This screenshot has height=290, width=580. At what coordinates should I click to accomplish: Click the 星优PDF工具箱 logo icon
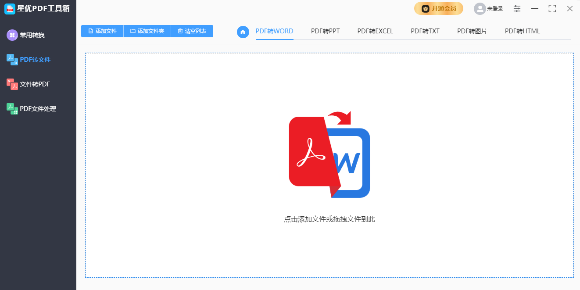pos(10,9)
